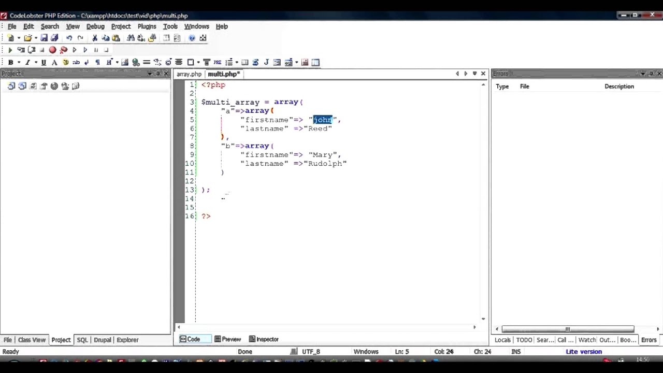Open the new file dropdown arrow
This screenshot has height=373, width=663.
[19, 38]
